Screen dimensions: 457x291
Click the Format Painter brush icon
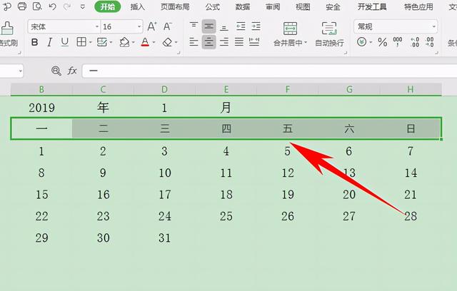[7, 29]
